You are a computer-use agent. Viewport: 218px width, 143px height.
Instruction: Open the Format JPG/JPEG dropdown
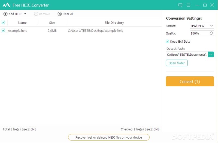point(202,26)
